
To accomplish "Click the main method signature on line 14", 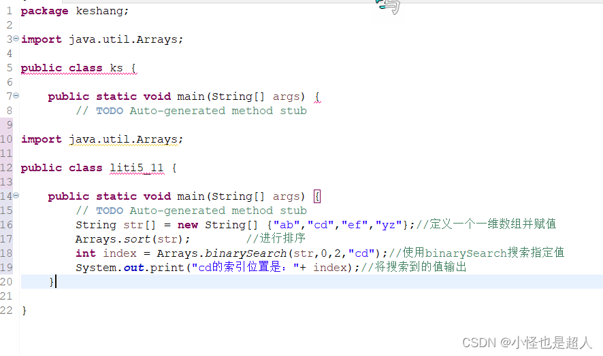I will pyautogui.click(x=184, y=196).
